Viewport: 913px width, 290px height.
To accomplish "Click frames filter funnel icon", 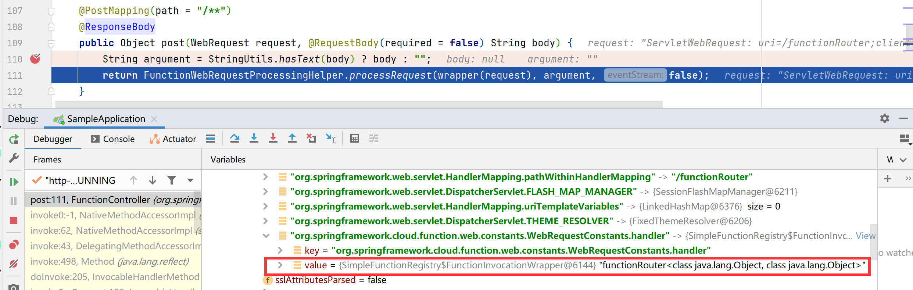I will click(171, 180).
